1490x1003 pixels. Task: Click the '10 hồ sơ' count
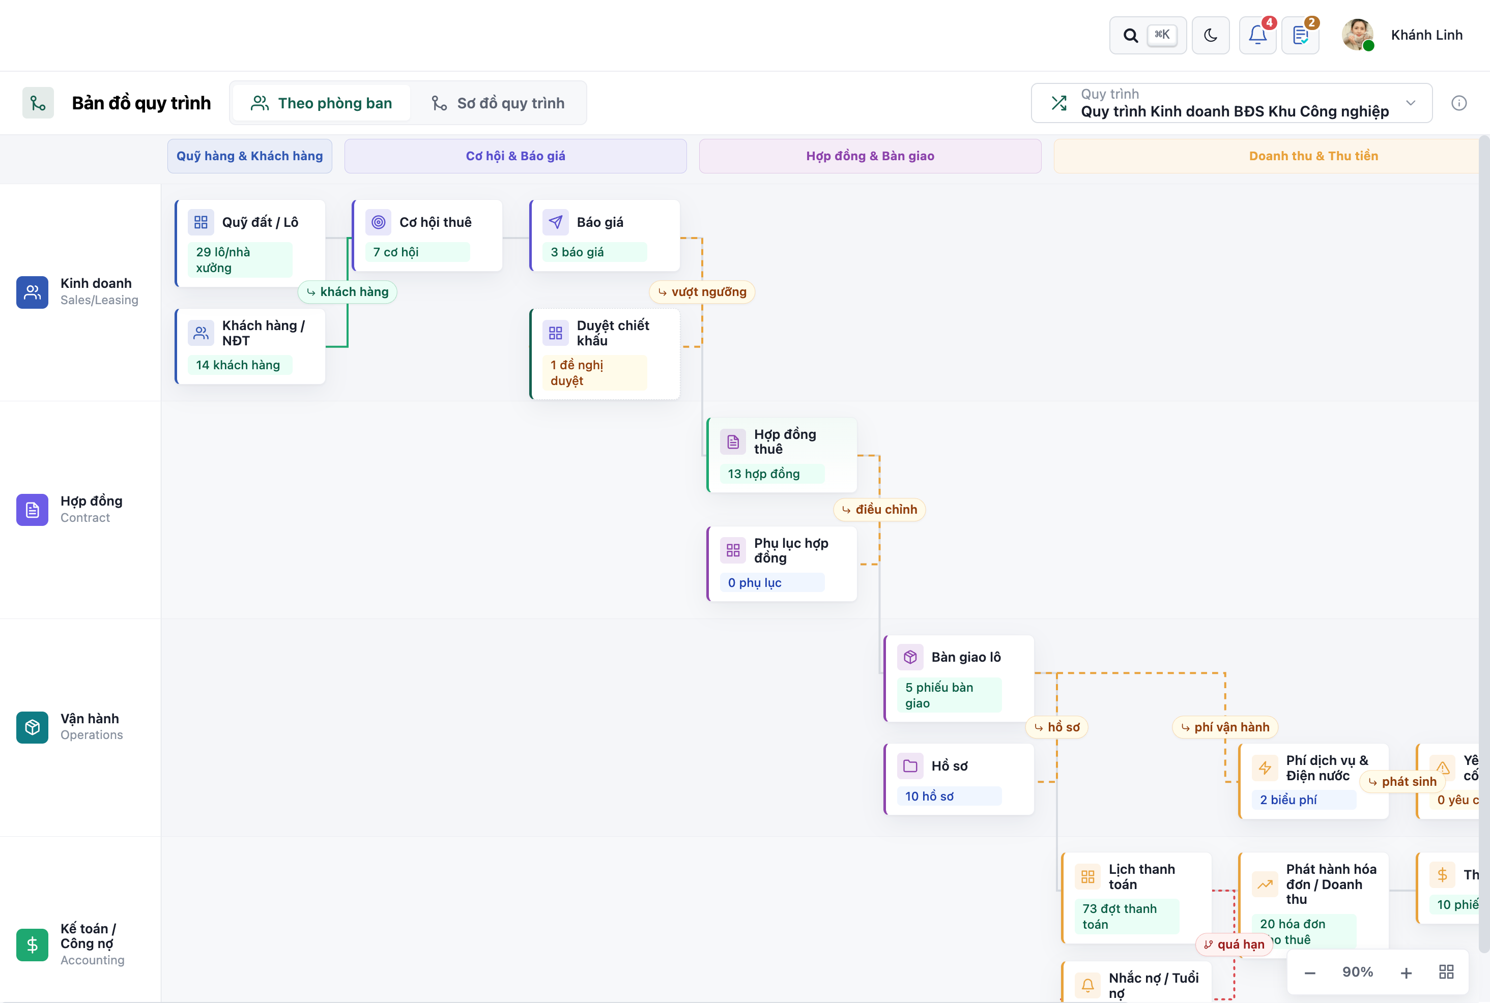pos(949,796)
